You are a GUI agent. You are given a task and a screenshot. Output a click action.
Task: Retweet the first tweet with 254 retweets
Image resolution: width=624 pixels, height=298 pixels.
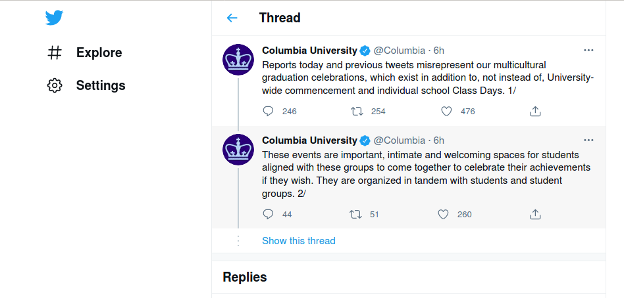357,111
